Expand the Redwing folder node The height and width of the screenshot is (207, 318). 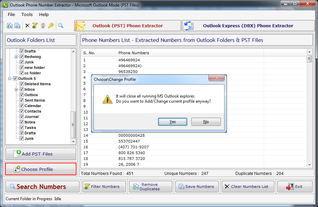click(x=16, y=57)
